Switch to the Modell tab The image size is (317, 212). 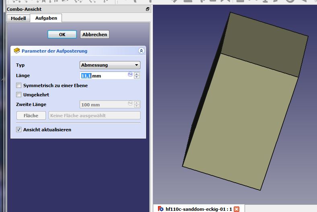[x=19, y=18]
